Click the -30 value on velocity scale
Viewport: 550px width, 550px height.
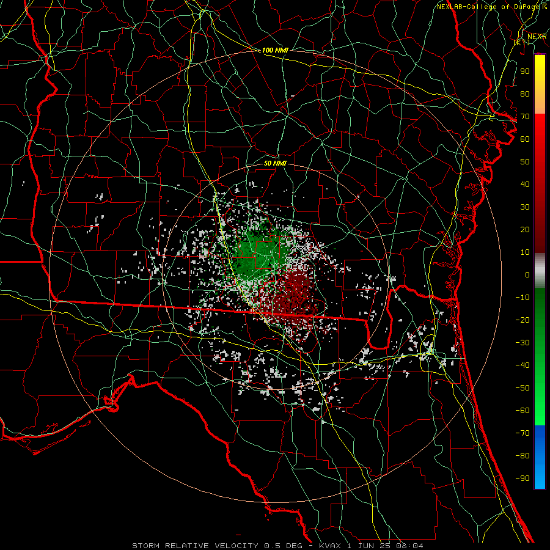tap(522, 343)
